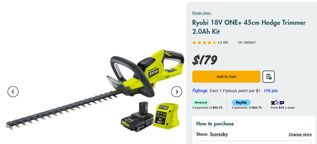Add the hedge trimmer to cart
The width and height of the screenshot is (317, 144).
point(226,77)
